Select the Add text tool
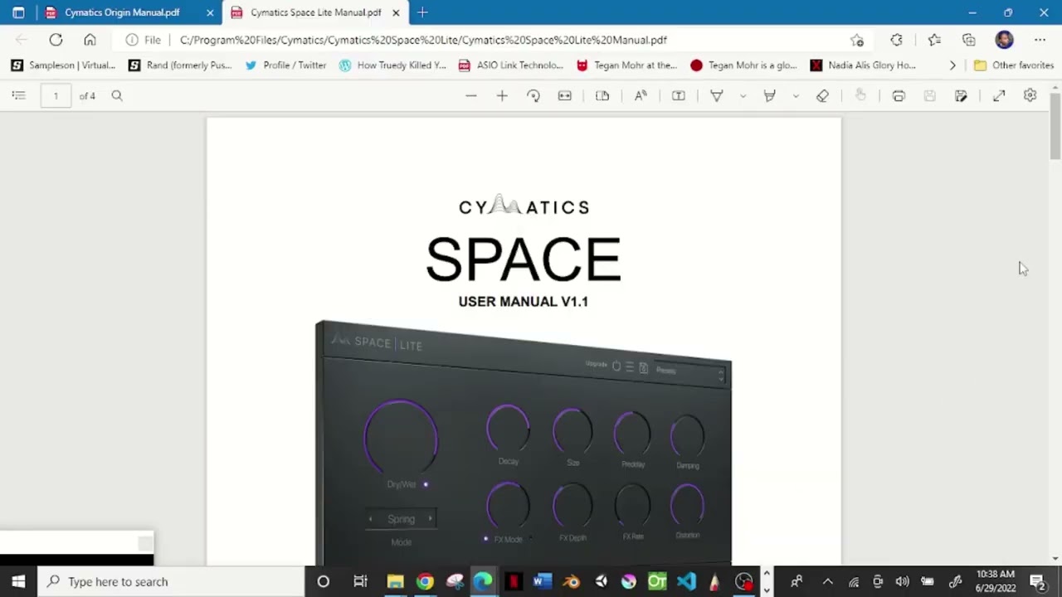 coord(679,96)
